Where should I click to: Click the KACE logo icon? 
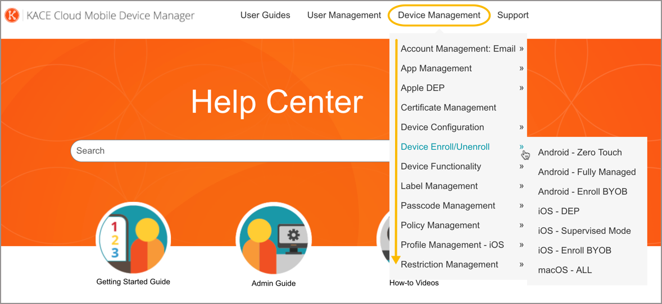pyautogui.click(x=12, y=16)
